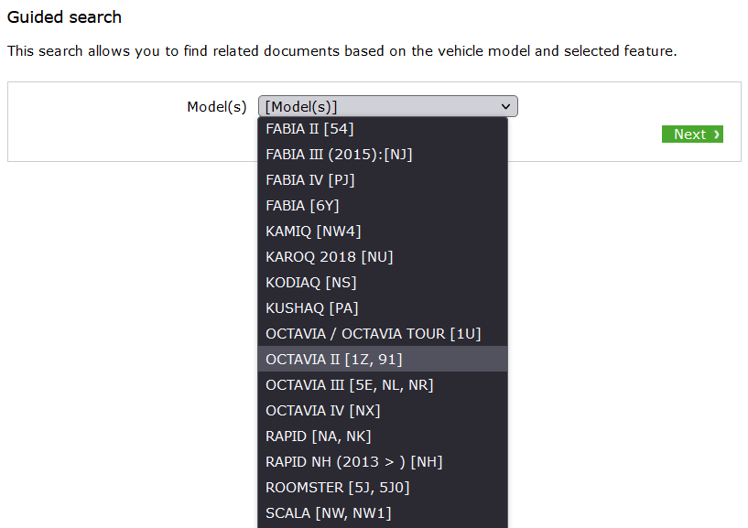Choose FABIA III (2015):[NJ] from list
This screenshot has height=528, width=748.
coord(383,155)
